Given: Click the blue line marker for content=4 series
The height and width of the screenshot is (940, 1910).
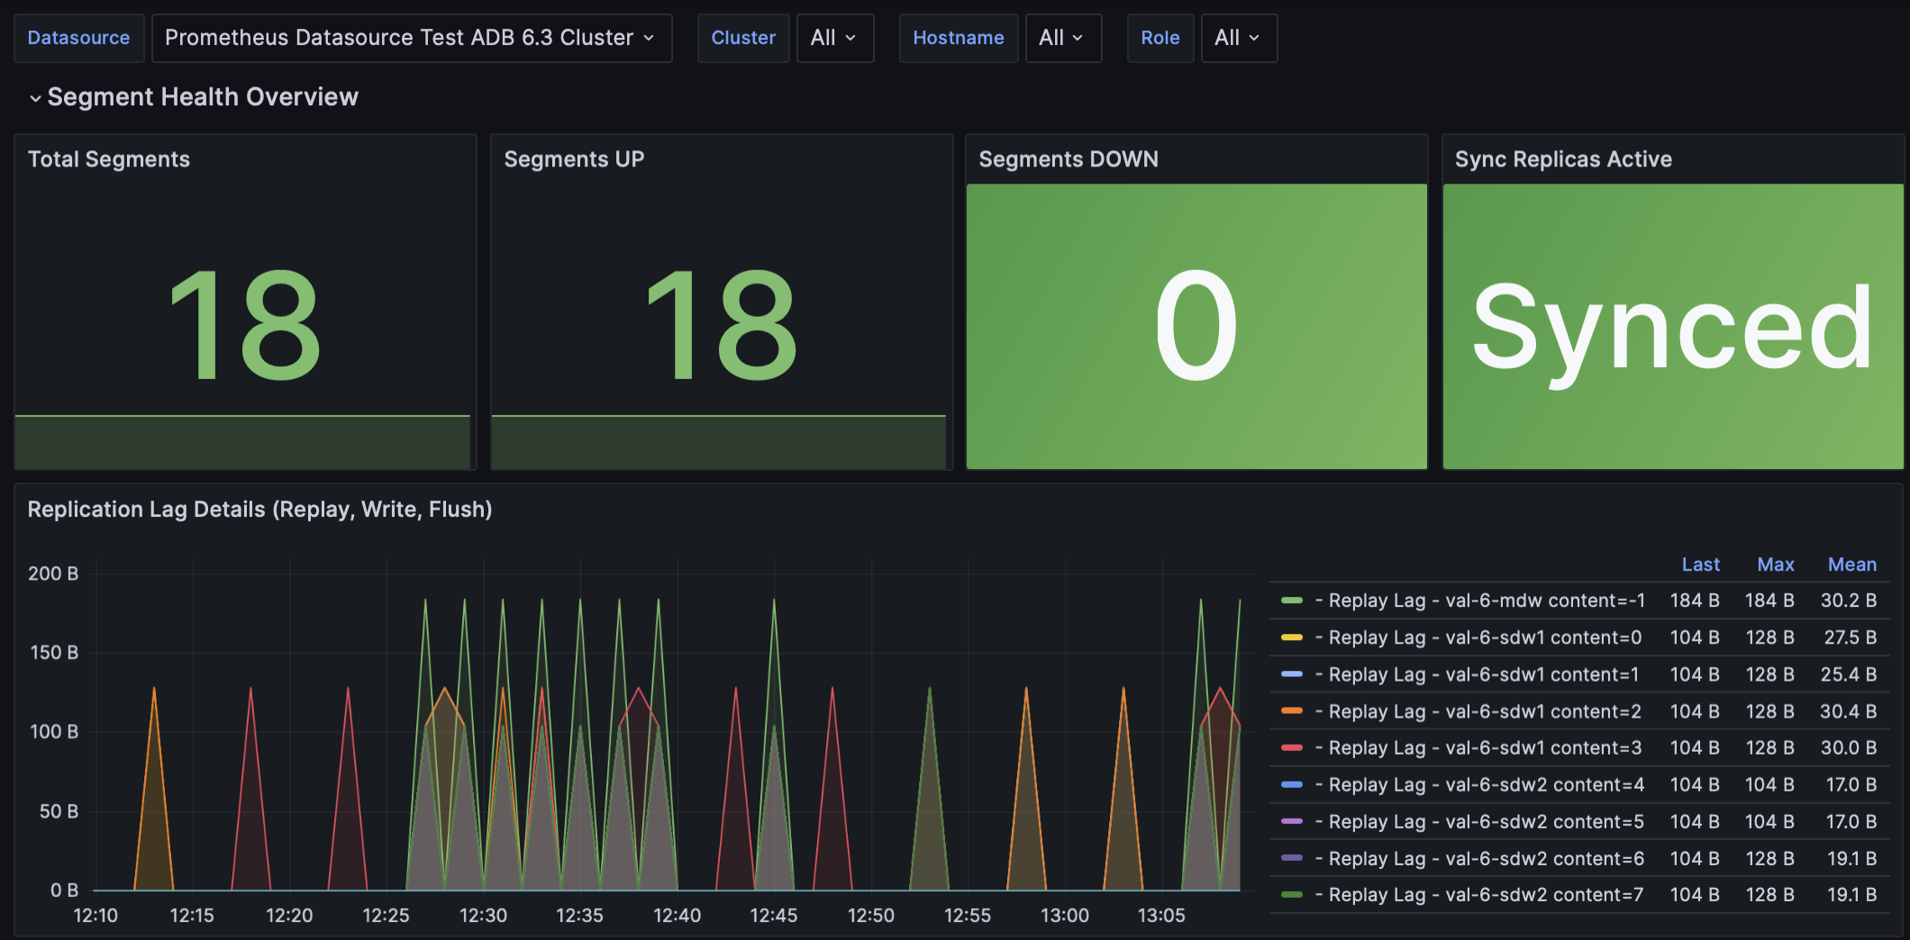Looking at the screenshot, I should (x=1292, y=784).
